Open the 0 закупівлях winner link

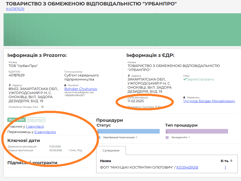coord(45,132)
